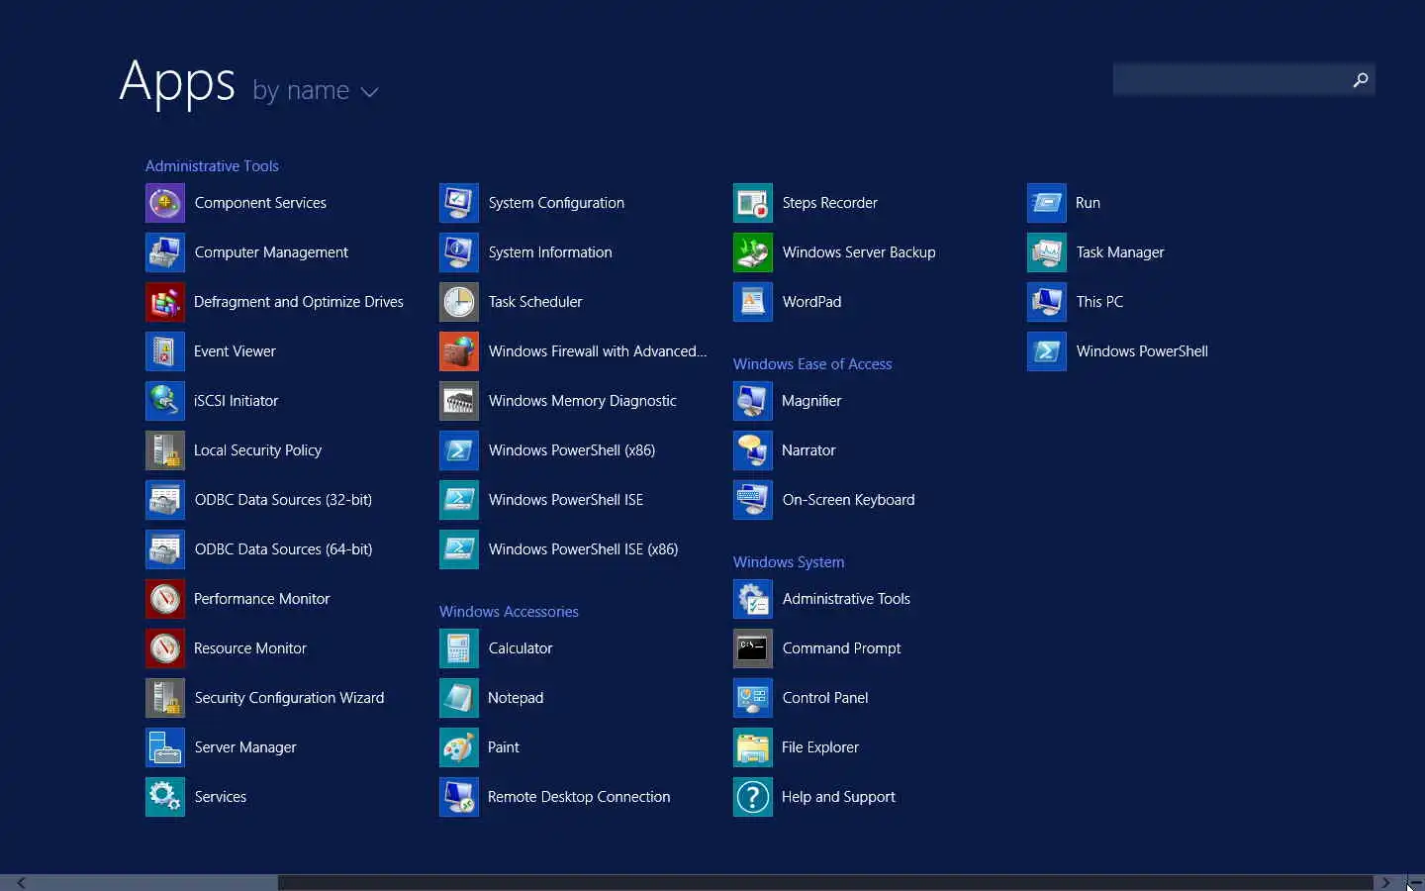Launch Computer Management icon

click(164, 252)
